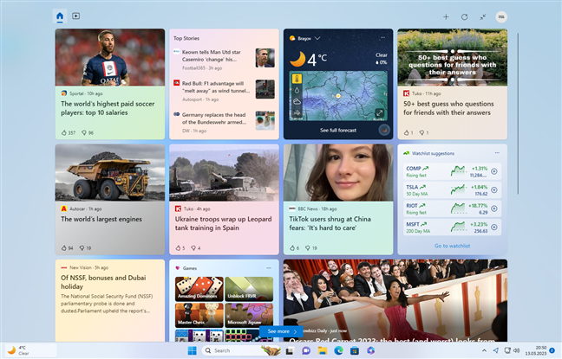Open the TSLA stock row
The width and height of the screenshot is (562, 359).
(452, 189)
